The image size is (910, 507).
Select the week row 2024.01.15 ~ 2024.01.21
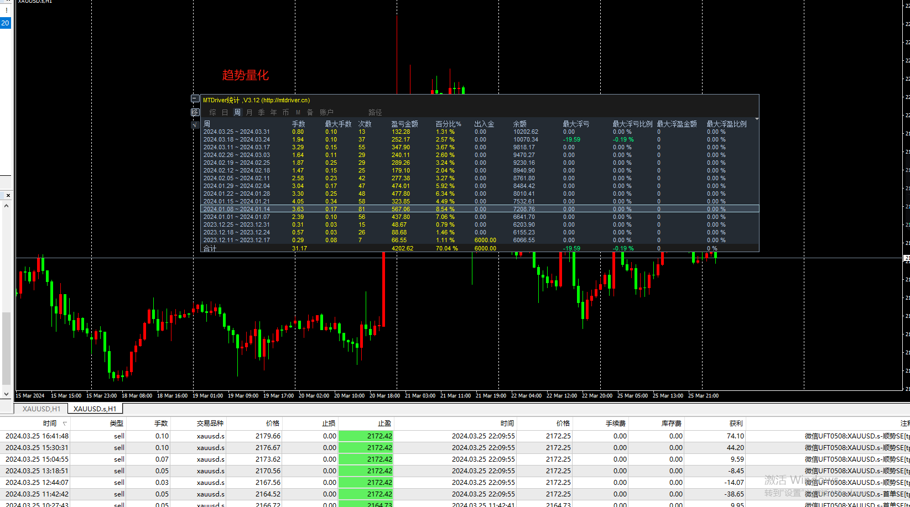pyautogui.click(x=480, y=201)
